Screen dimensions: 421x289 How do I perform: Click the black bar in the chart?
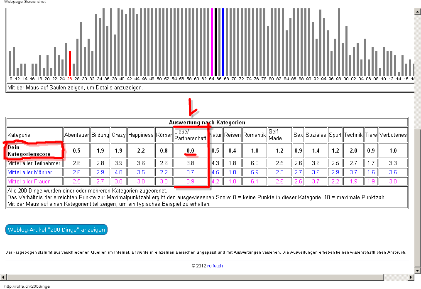coord(215,42)
